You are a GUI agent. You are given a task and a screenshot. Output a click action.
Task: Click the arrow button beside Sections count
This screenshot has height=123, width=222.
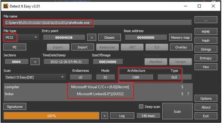(35, 61)
